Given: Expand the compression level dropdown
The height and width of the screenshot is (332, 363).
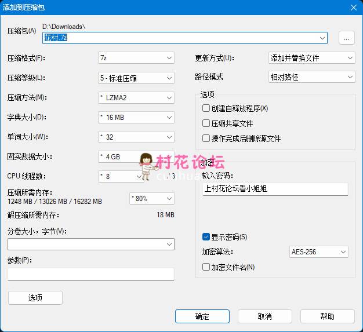Looking at the screenshot, I should (136, 78).
